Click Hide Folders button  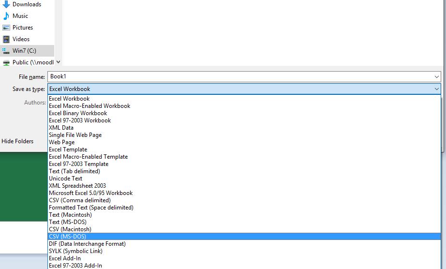[x=17, y=141]
